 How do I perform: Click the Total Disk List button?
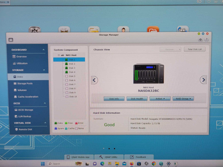click(x=195, y=49)
